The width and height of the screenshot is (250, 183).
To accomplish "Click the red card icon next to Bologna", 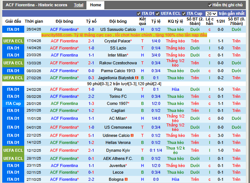I will click(x=126, y=179).
